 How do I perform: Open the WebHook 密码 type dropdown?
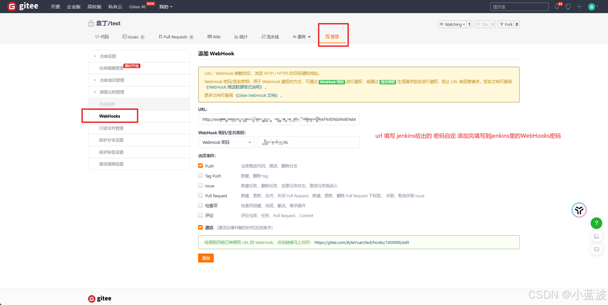[226, 142]
